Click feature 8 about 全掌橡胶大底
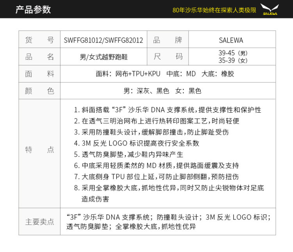 pos(169,188)
